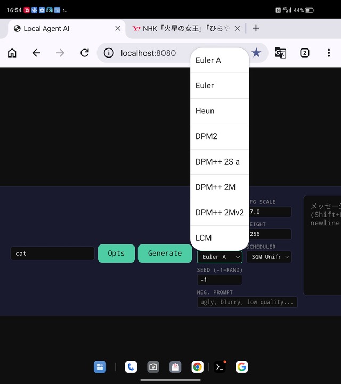Focus the negative prompt field
Screen dimensions: 341x384
coord(247,302)
